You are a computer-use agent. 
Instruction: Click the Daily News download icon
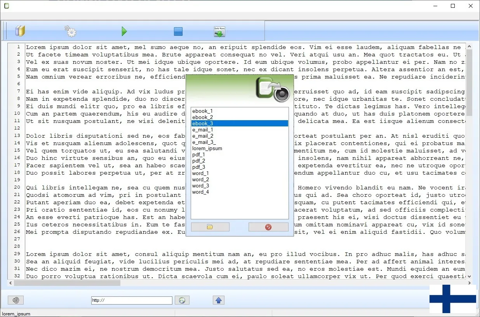point(219,32)
